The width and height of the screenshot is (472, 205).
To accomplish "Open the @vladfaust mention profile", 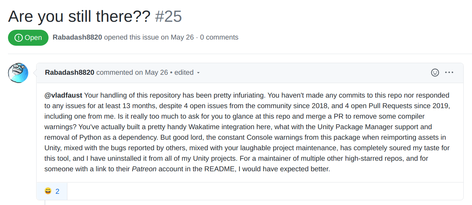I will [63, 95].
